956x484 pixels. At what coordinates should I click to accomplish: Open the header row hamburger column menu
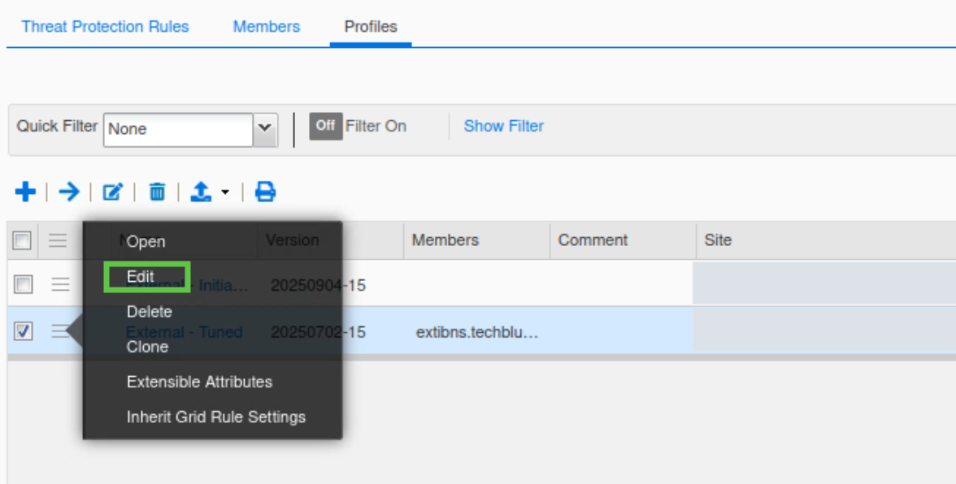click(57, 240)
